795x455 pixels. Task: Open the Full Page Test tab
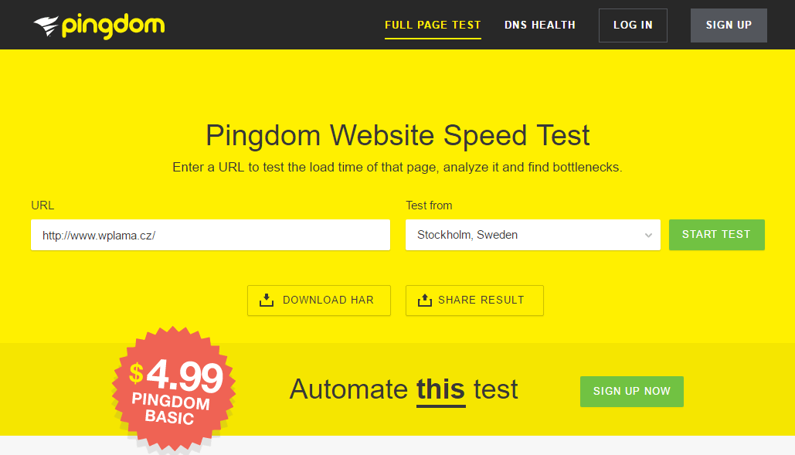(433, 25)
